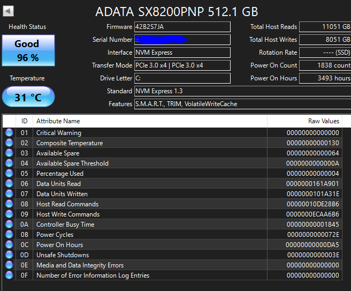Click raw value 00000000000064
The width and height of the screenshot is (351, 291).
(x=312, y=153)
